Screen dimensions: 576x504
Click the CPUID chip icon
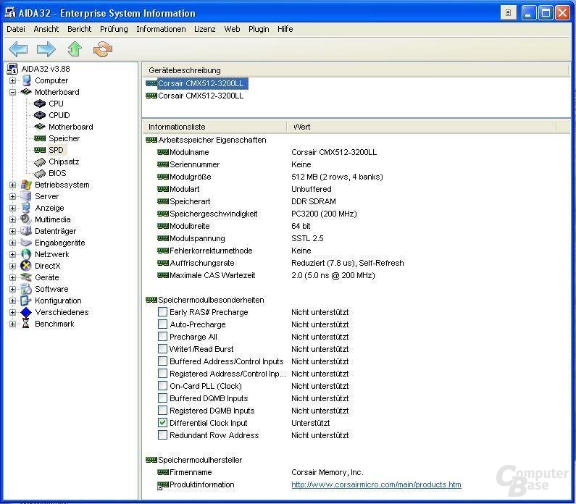click(40, 115)
